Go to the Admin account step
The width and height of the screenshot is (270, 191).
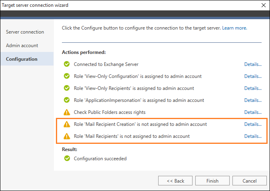[x=22, y=46]
